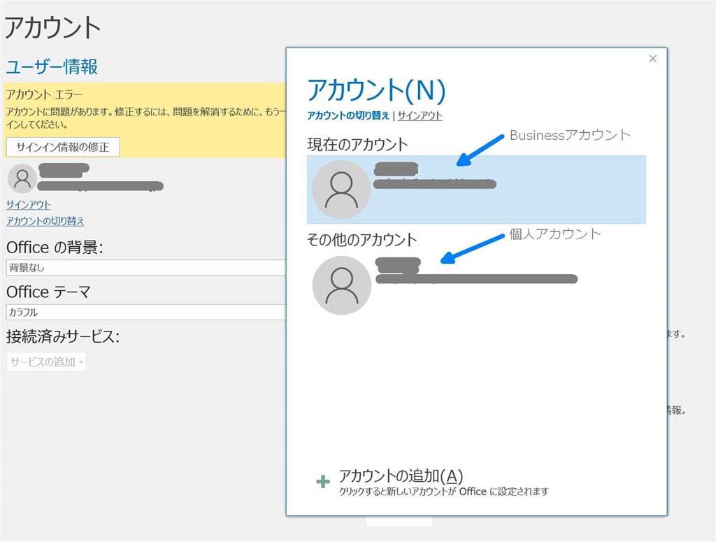
Task: Click the アカウント(N) dialog title
Action: click(376, 90)
